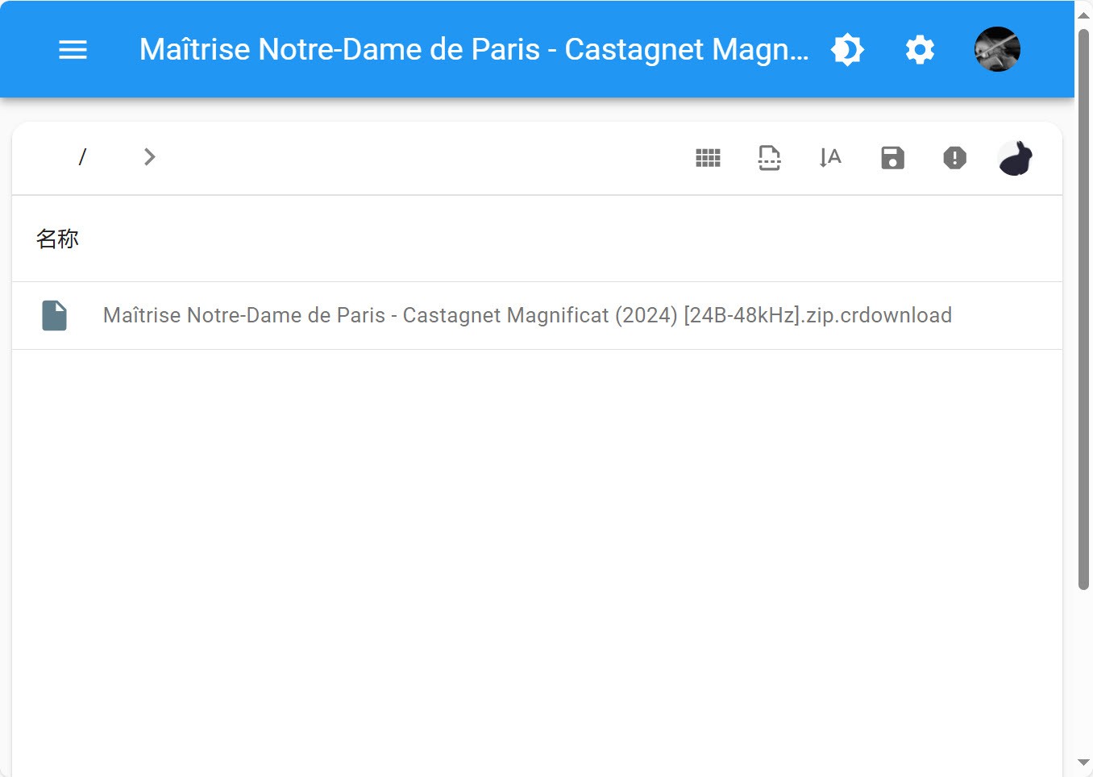Open the hamburger navigation menu
This screenshot has height=777, width=1093.
click(73, 50)
